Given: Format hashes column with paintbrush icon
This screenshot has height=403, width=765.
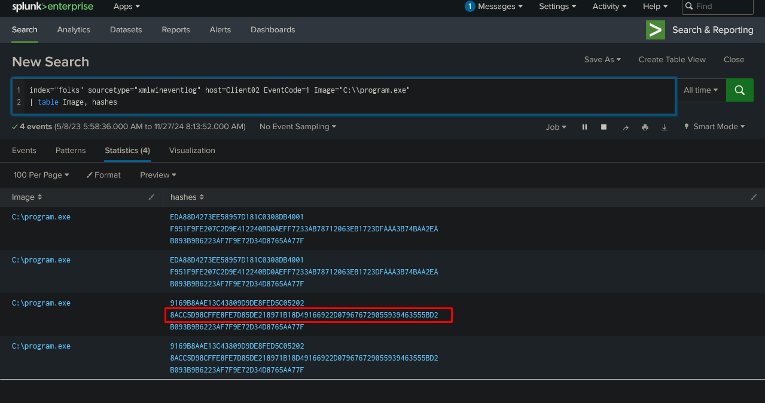Looking at the screenshot, I should tap(754, 197).
